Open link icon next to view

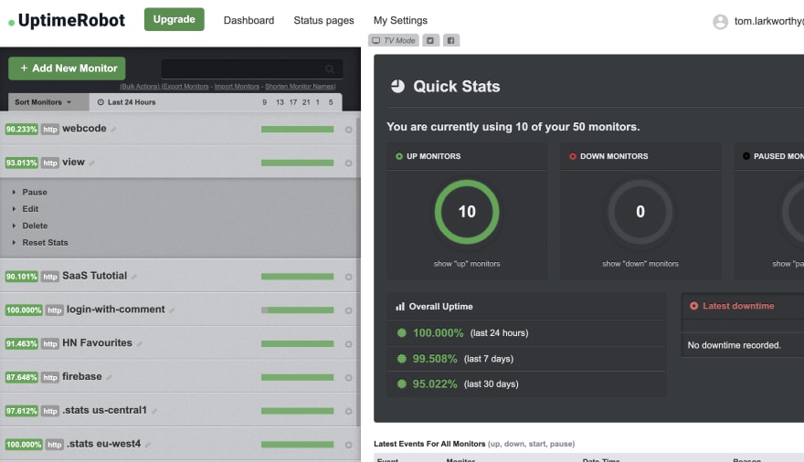pyautogui.click(x=91, y=163)
